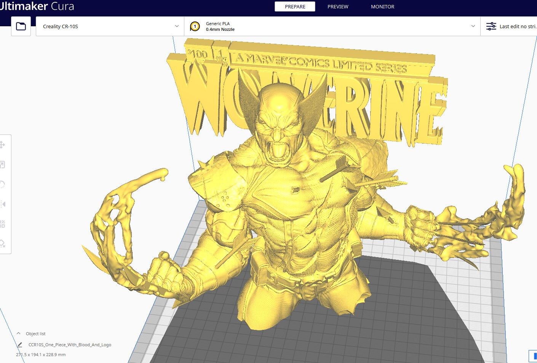Open the Prepare stage
This screenshot has width=537, height=363.
(295, 6)
